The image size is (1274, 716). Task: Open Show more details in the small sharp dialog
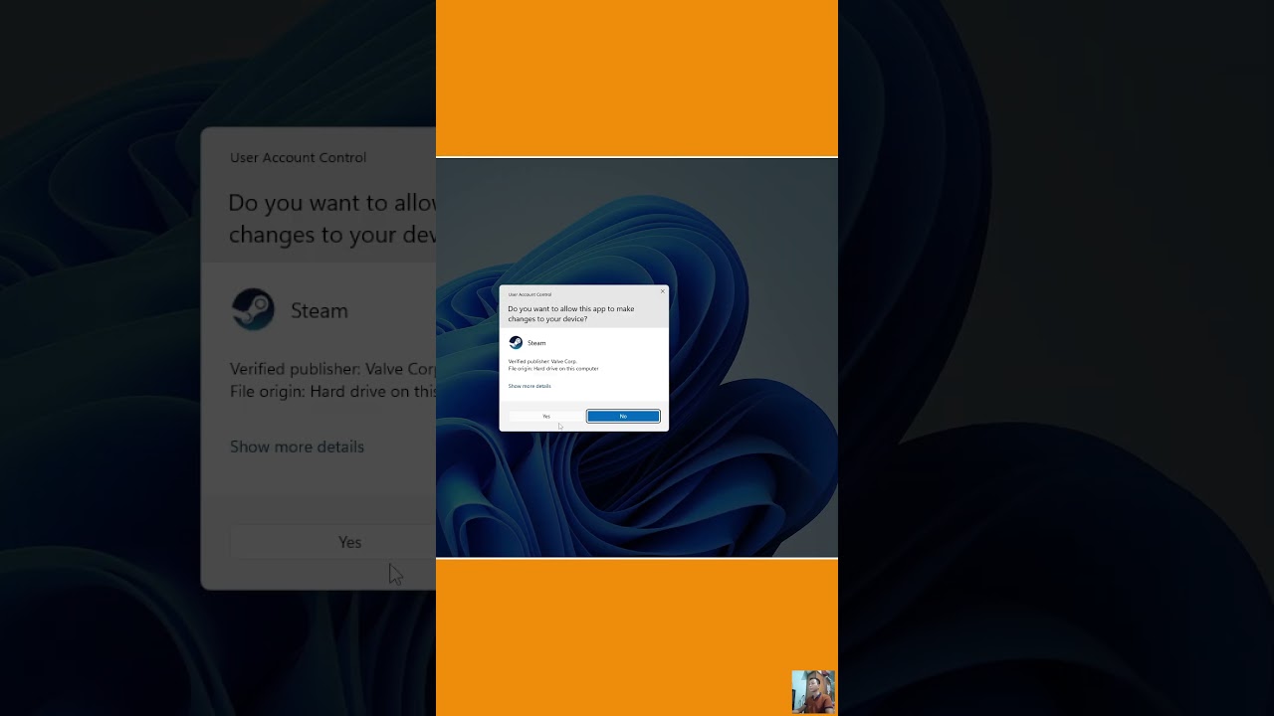(x=530, y=386)
